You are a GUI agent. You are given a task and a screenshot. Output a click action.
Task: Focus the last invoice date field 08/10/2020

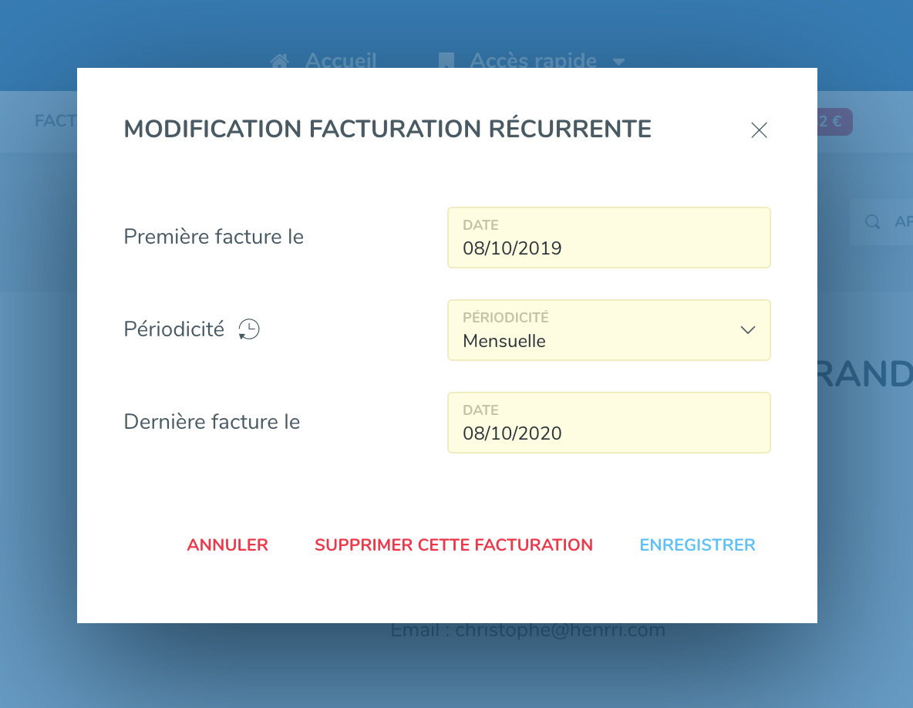tap(608, 423)
